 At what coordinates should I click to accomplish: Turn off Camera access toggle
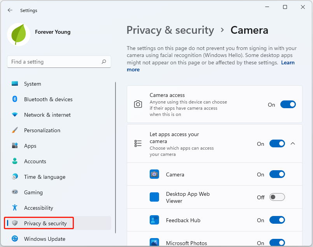click(288, 104)
